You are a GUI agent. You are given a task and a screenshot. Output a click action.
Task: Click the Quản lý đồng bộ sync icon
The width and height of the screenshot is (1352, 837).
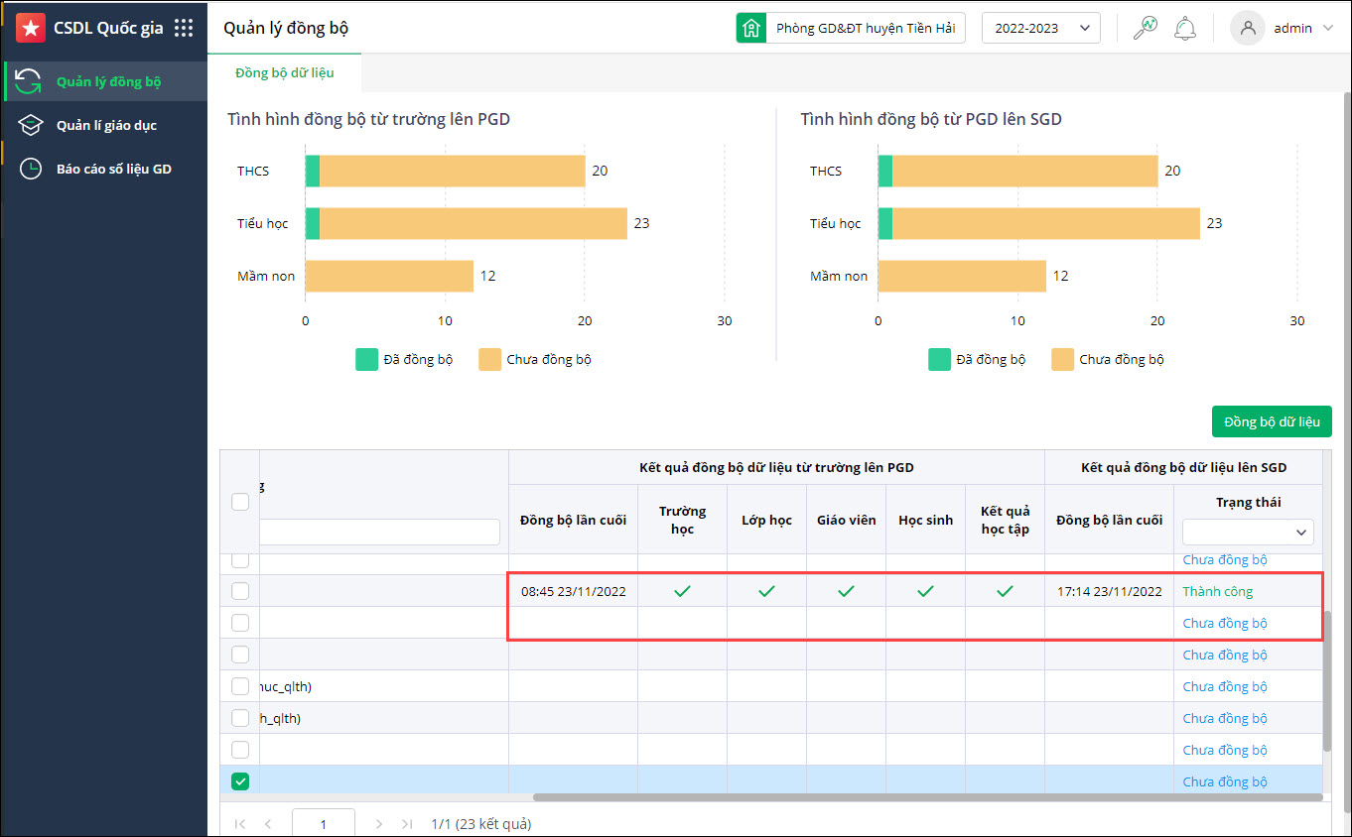click(x=29, y=81)
